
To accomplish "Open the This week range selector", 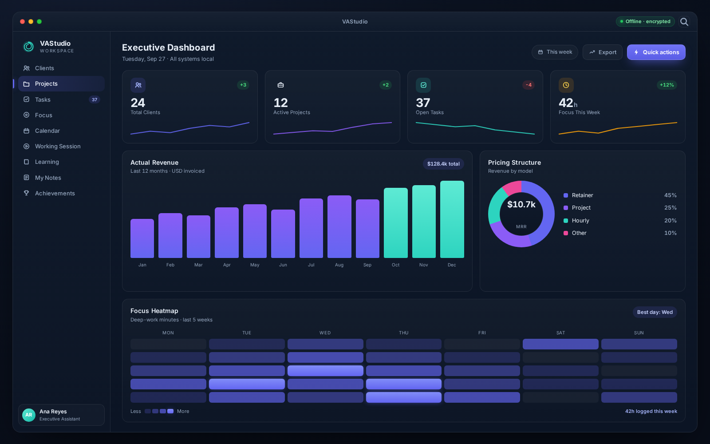I will click(x=555, y=52).
